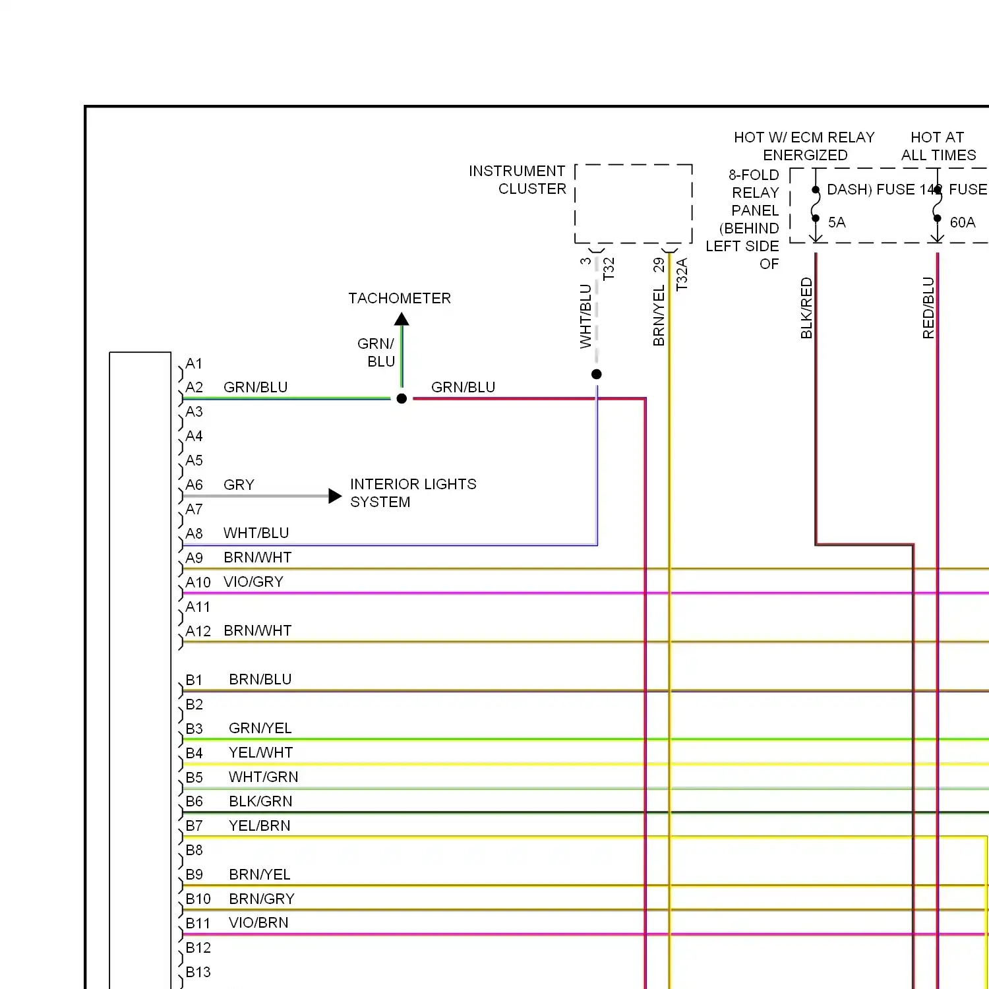Image resolution: width=989 pixels, height=989 pixels.
Task: Click pin label B8
Action: [x=194, y=851]
